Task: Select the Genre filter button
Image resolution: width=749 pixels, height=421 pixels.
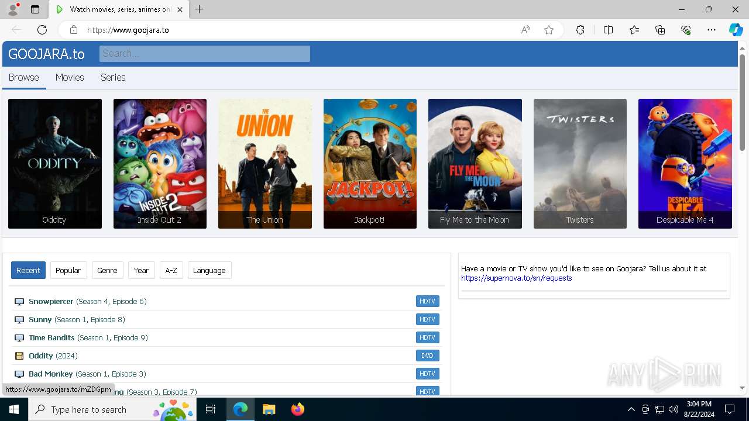Action: pos(107,270)
